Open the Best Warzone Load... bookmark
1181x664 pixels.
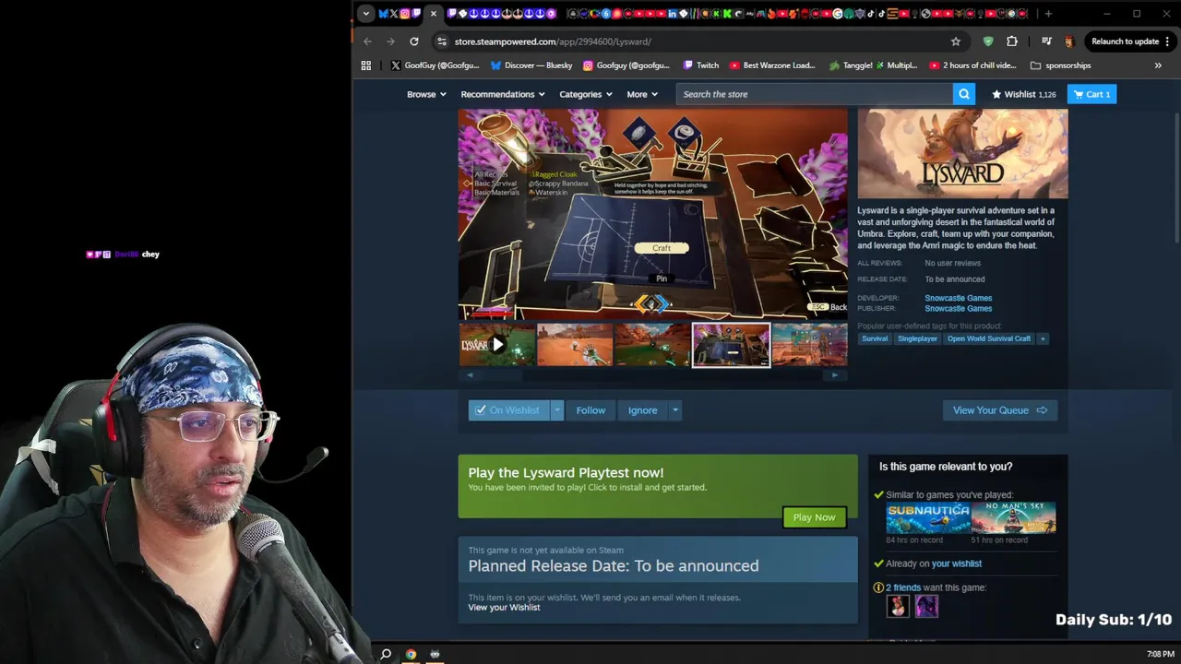[772, 65]
